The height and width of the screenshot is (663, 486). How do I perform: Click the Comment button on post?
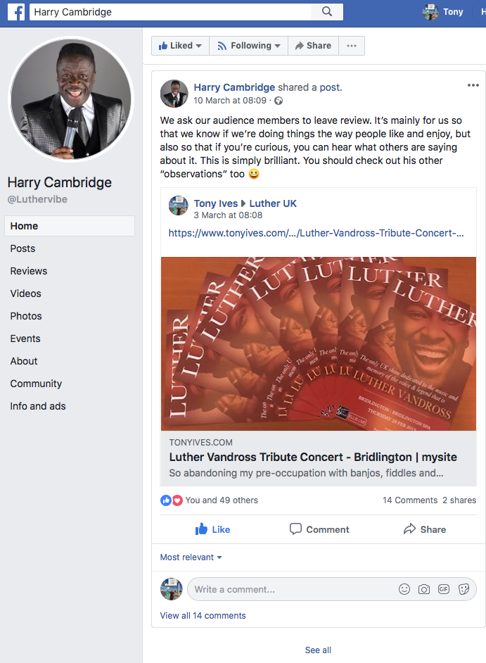(x=319, y=529)
